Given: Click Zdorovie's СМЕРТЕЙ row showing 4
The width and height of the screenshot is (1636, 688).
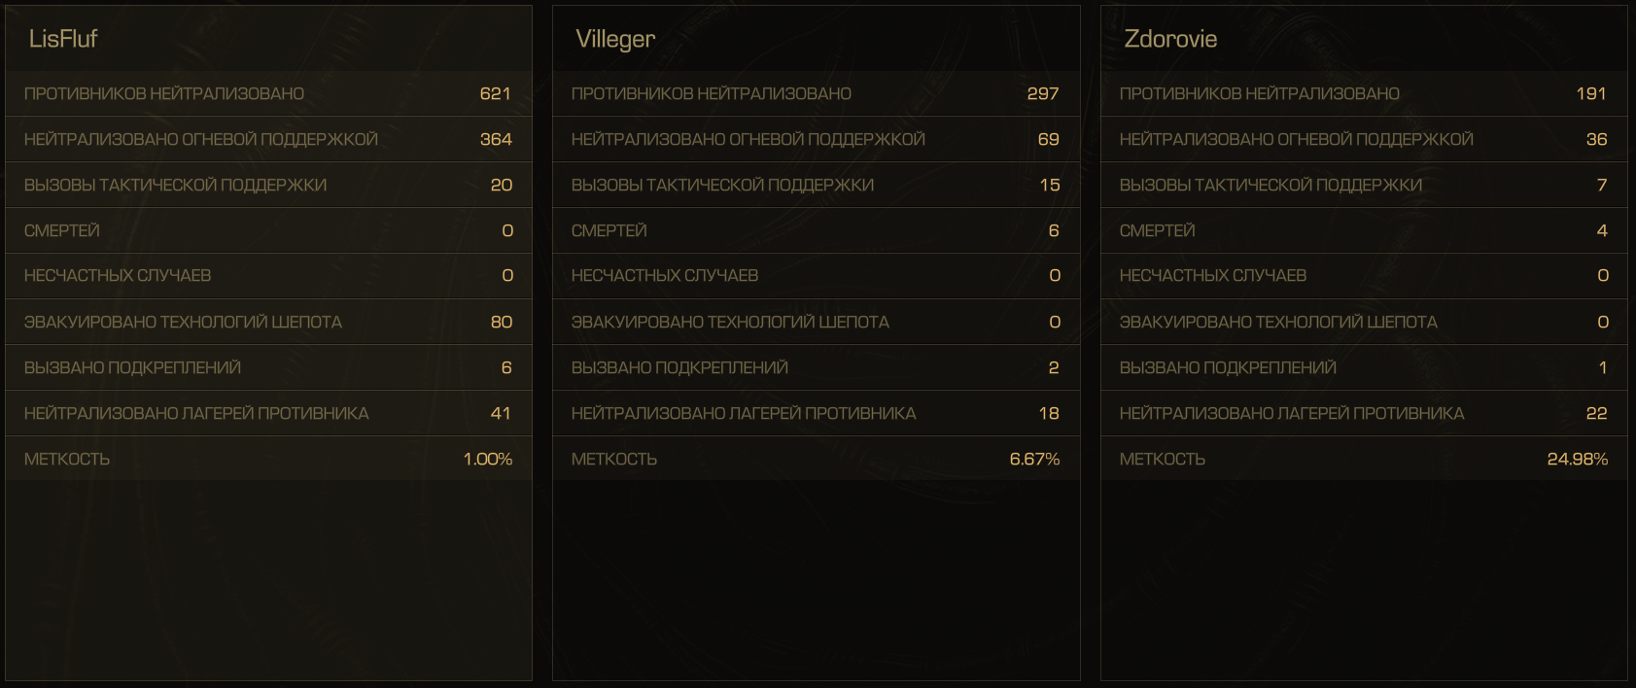Looking at the screenshot, I should point(1364,230).
